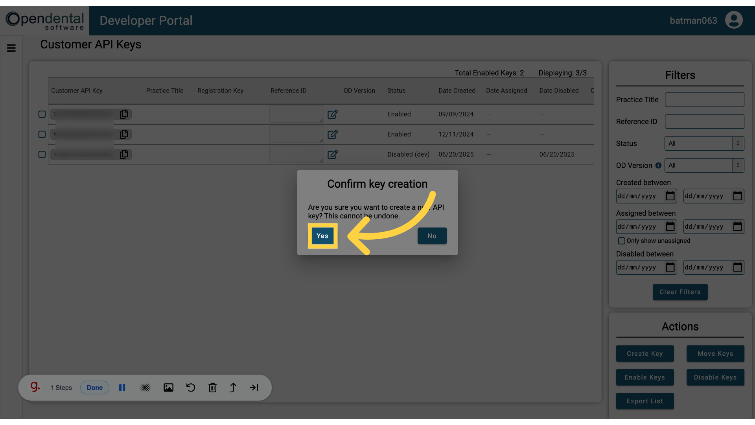
Task: Click the Move Keys button
Action: [715, 354]
